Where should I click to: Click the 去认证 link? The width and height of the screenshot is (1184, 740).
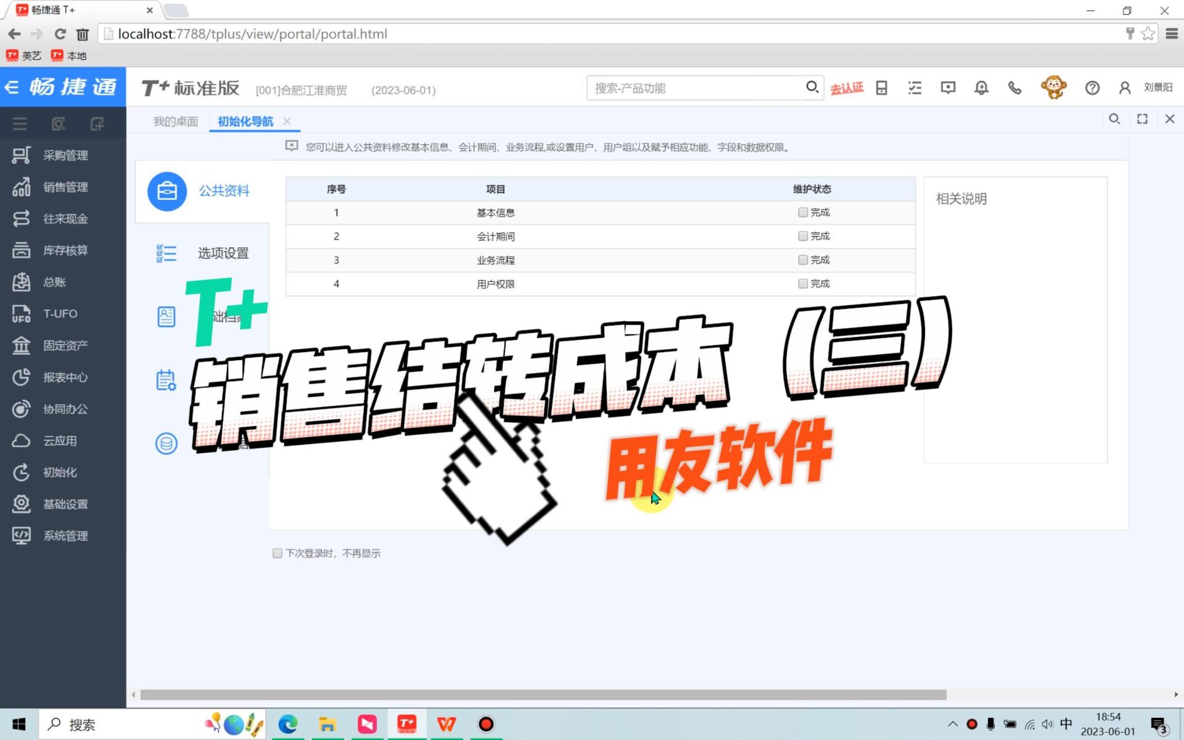[x=846, y=88]
